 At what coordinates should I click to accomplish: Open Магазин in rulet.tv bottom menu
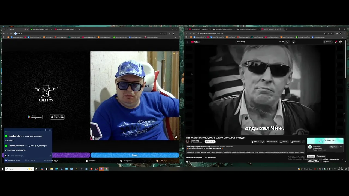[x=91, y=161]
